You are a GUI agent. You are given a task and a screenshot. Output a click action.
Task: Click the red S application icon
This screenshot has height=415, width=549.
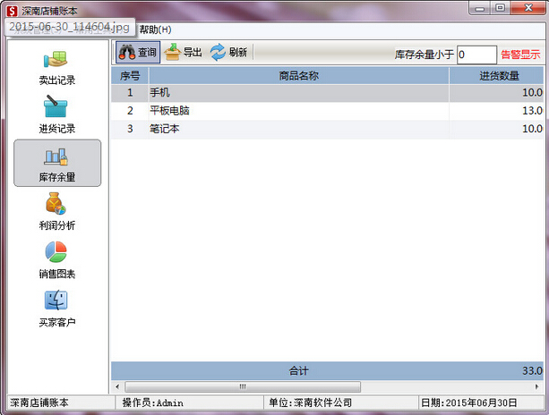(12, 11)
